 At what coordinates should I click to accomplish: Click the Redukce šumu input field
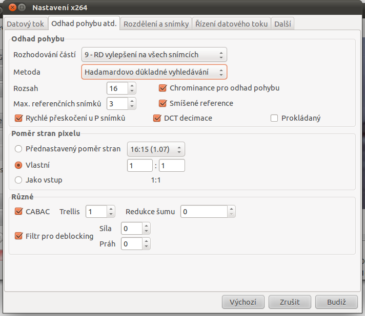[204, 212]
